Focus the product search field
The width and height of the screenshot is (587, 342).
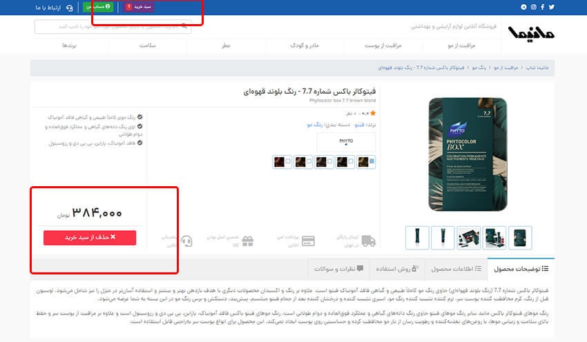[x=113, y=26]
